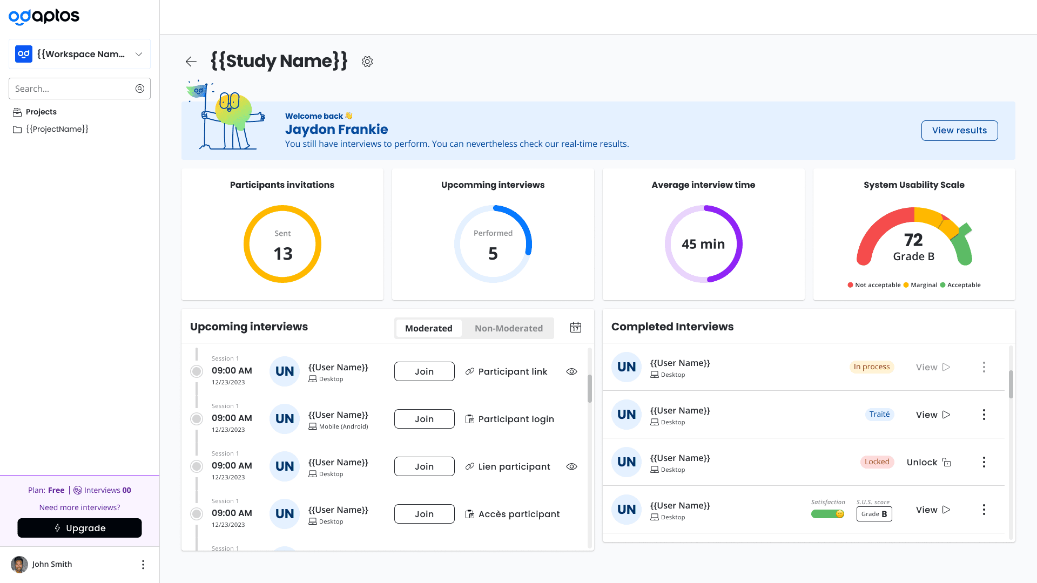Click the Accès participant link
Viewport: 1037px width, 583px height.
513,514
